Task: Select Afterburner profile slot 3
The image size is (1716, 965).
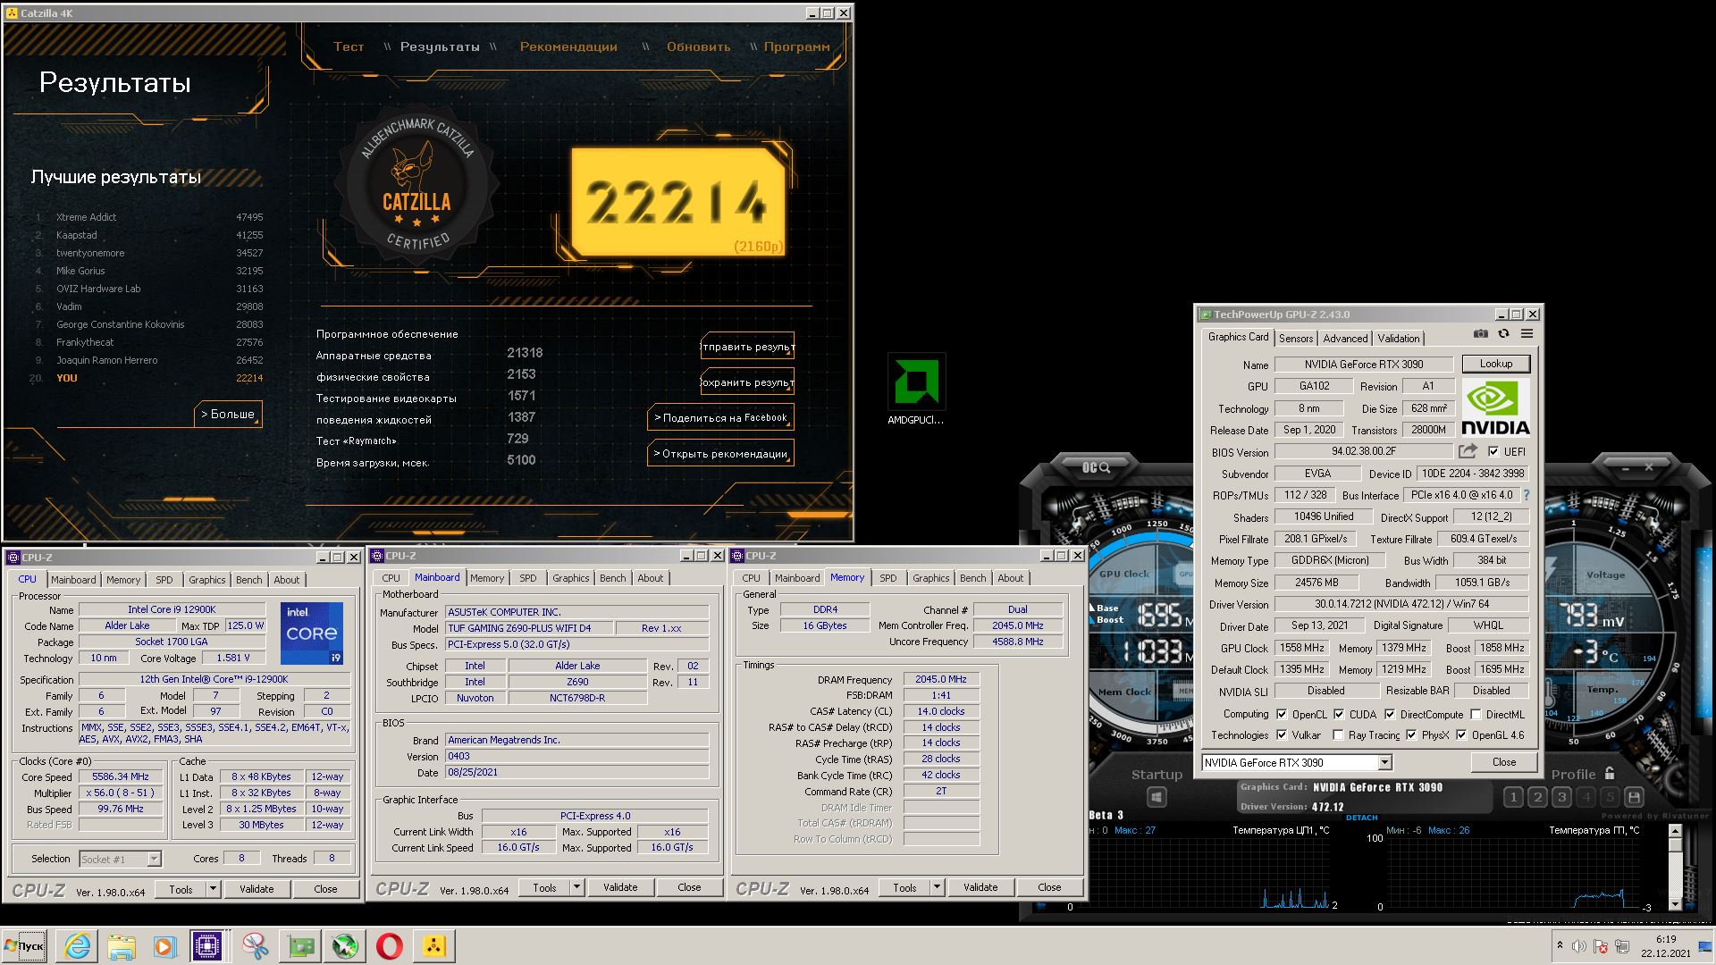Action: (1561, 797)
